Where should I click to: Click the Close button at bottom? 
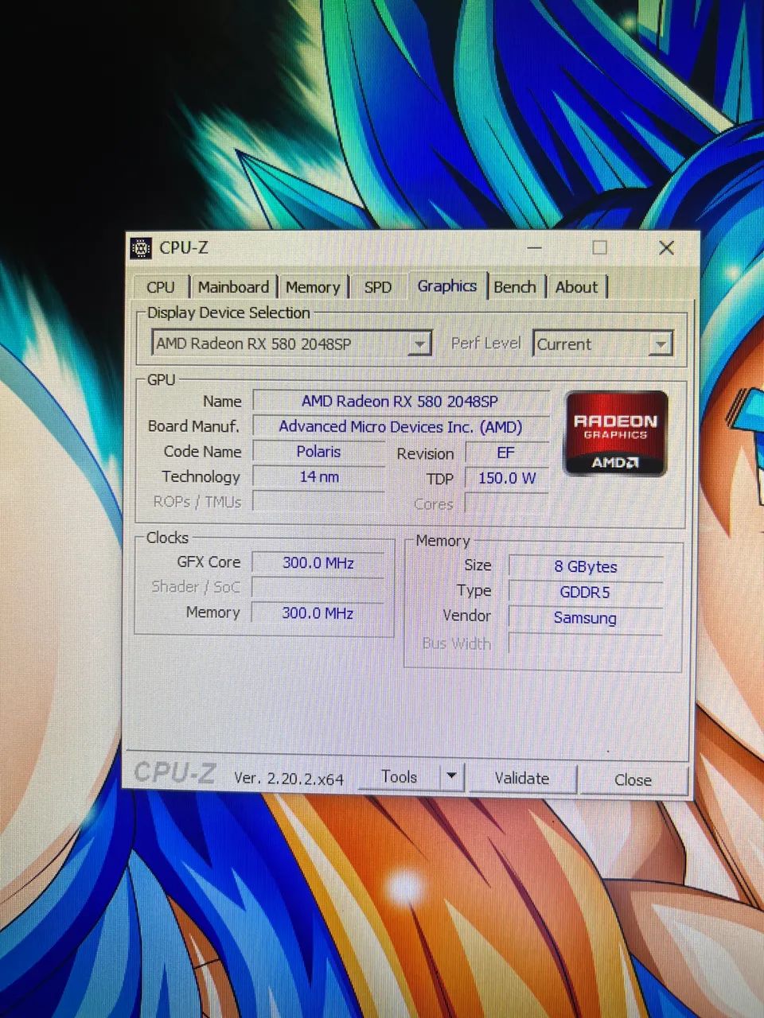[x=633, y=779]
